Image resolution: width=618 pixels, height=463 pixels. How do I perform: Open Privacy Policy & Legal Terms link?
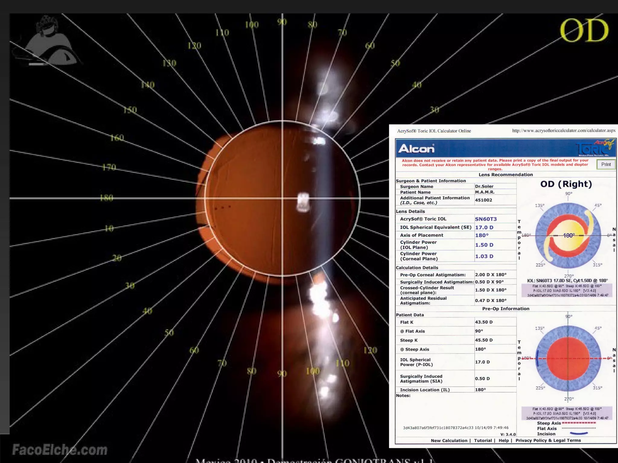[x=548, y=440]
